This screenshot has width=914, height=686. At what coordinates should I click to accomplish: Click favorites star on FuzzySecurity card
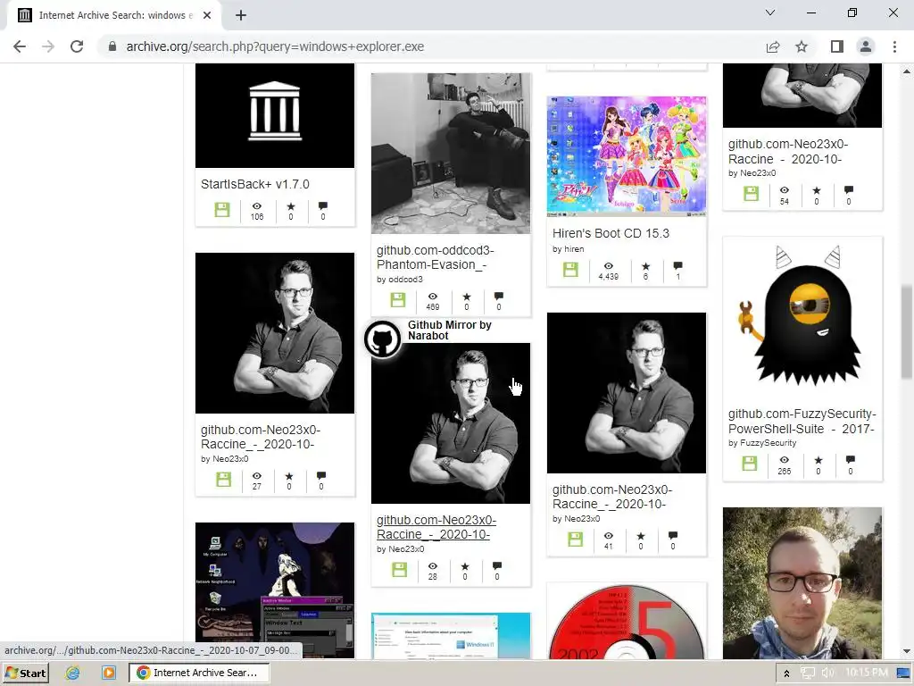tap(818, 460)
